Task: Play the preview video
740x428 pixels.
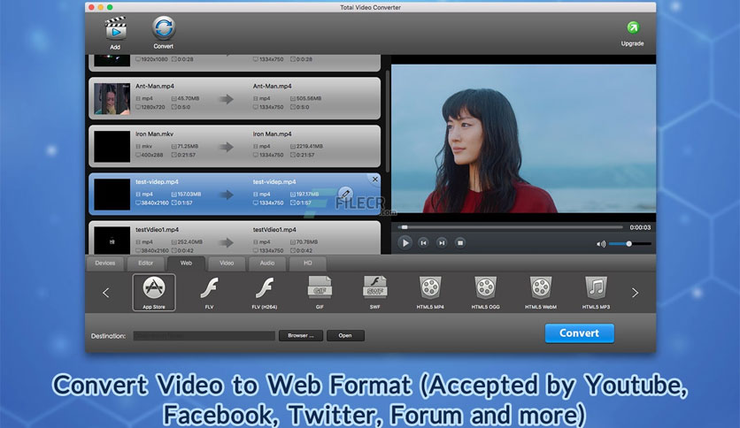Action: pos(405,243)
